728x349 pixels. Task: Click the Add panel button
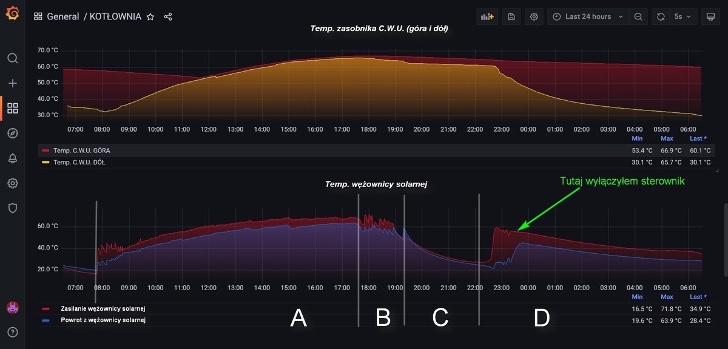point(486,16)
